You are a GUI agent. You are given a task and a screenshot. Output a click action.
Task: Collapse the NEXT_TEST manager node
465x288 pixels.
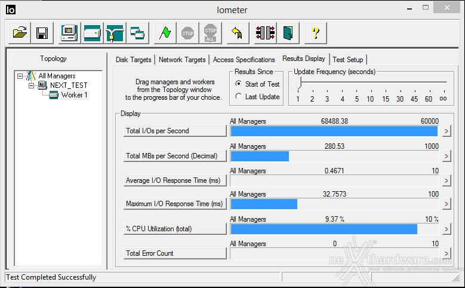31,86
